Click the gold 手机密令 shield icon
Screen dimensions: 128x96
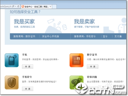click(12, 83)
